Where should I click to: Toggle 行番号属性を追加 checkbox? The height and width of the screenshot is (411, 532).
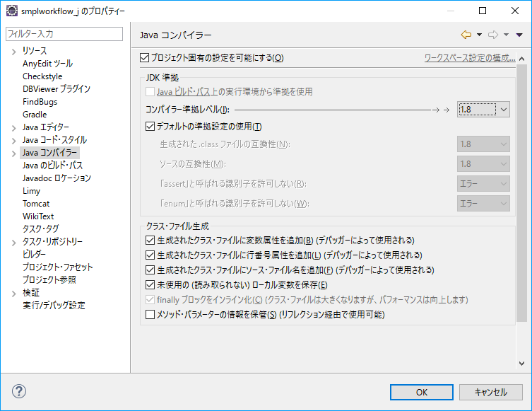(x=150, y=255)
